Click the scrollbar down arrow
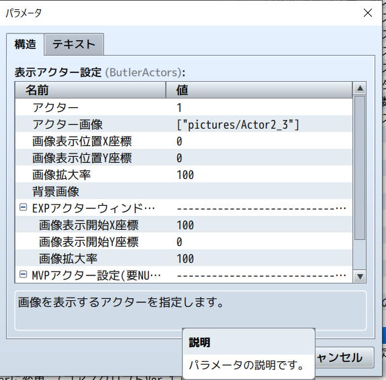 pos(360,277)
